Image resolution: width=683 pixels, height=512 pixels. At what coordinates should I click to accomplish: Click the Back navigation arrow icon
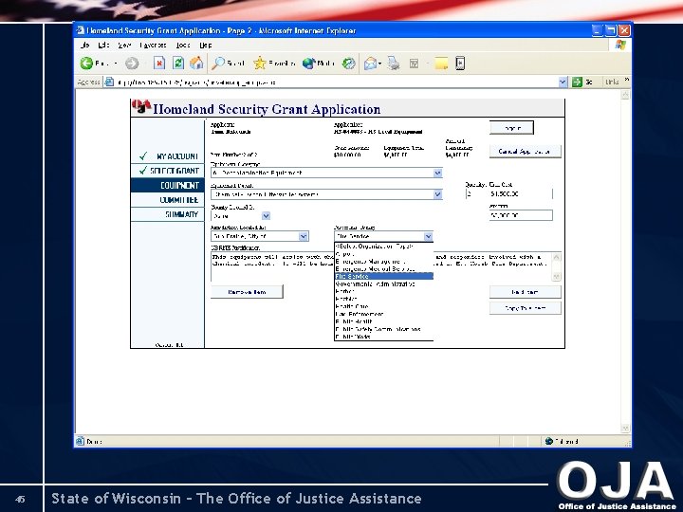coord(86,64)
